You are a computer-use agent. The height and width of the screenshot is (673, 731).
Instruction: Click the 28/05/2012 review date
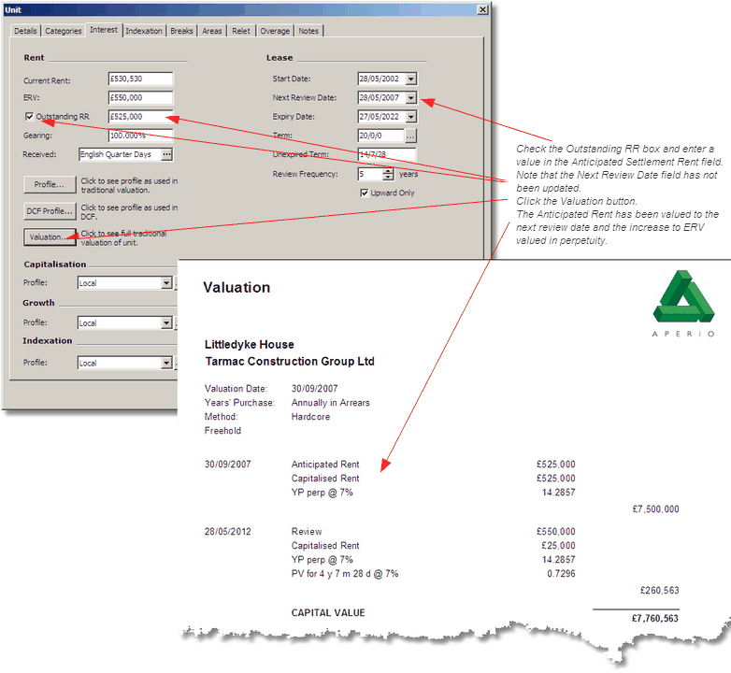pyautogui.click(x=227, y=531)
